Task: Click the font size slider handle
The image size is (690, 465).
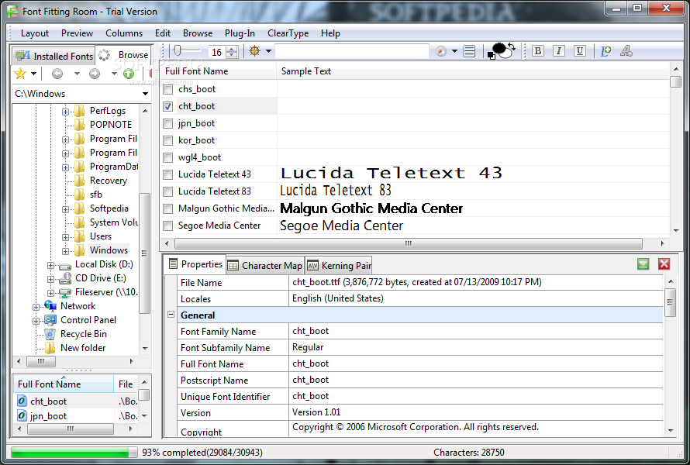Action: tap(178, 50)
